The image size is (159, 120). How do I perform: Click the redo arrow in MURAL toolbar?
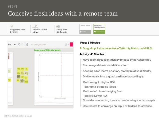(x=22, y=45)
